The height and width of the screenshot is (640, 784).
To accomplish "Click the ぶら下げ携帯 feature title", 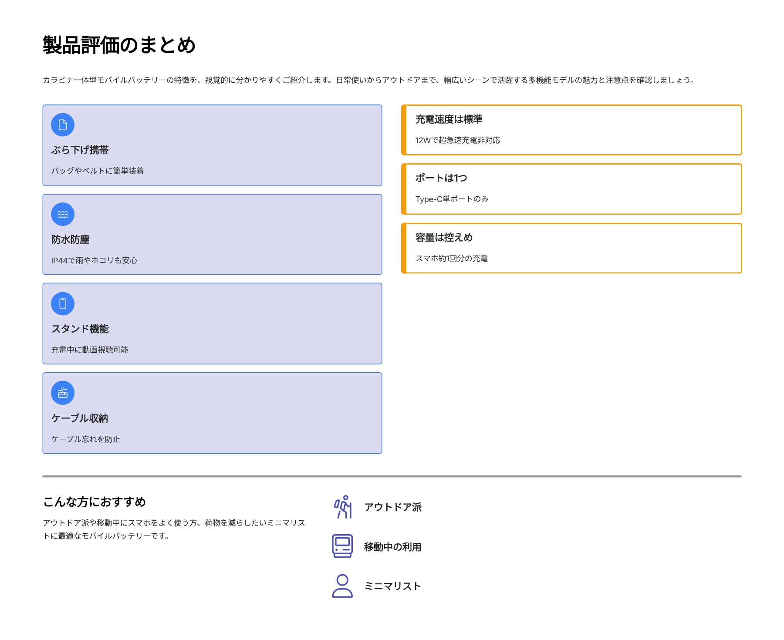I will click(x=80, y=150).
